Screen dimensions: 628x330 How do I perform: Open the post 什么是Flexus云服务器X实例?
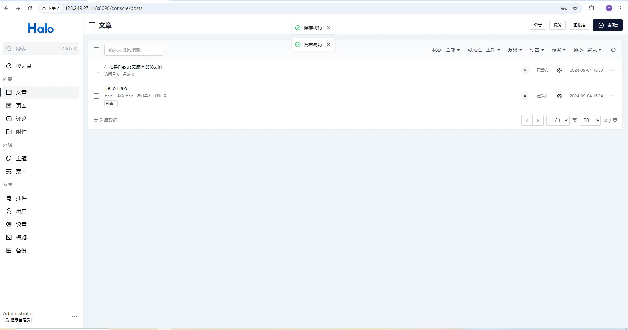click(x=133, y=67)
